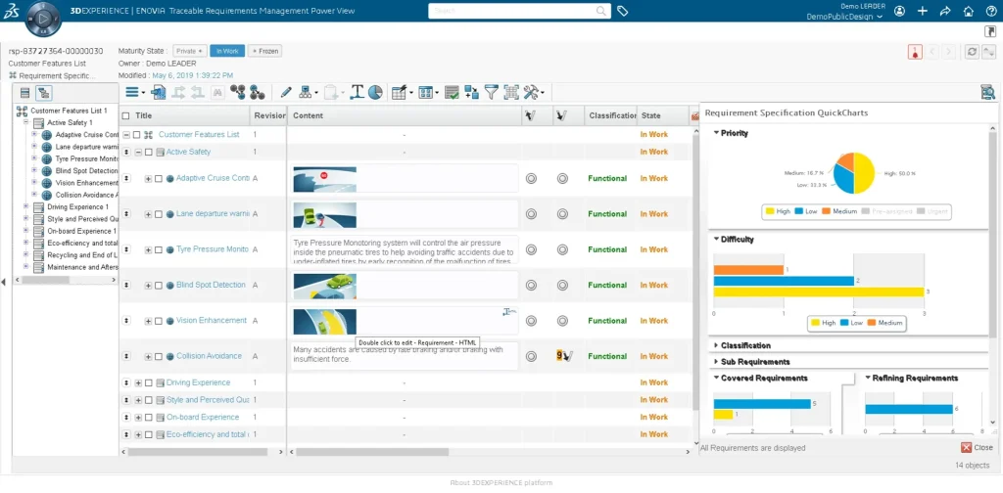Click the yellow High slice of pie chart

(x=862, y=173)
